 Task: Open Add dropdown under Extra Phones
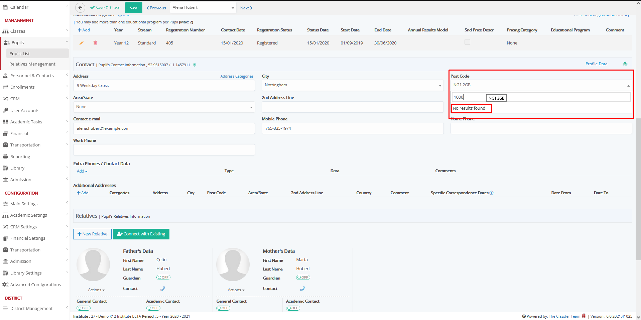point(82,171)
